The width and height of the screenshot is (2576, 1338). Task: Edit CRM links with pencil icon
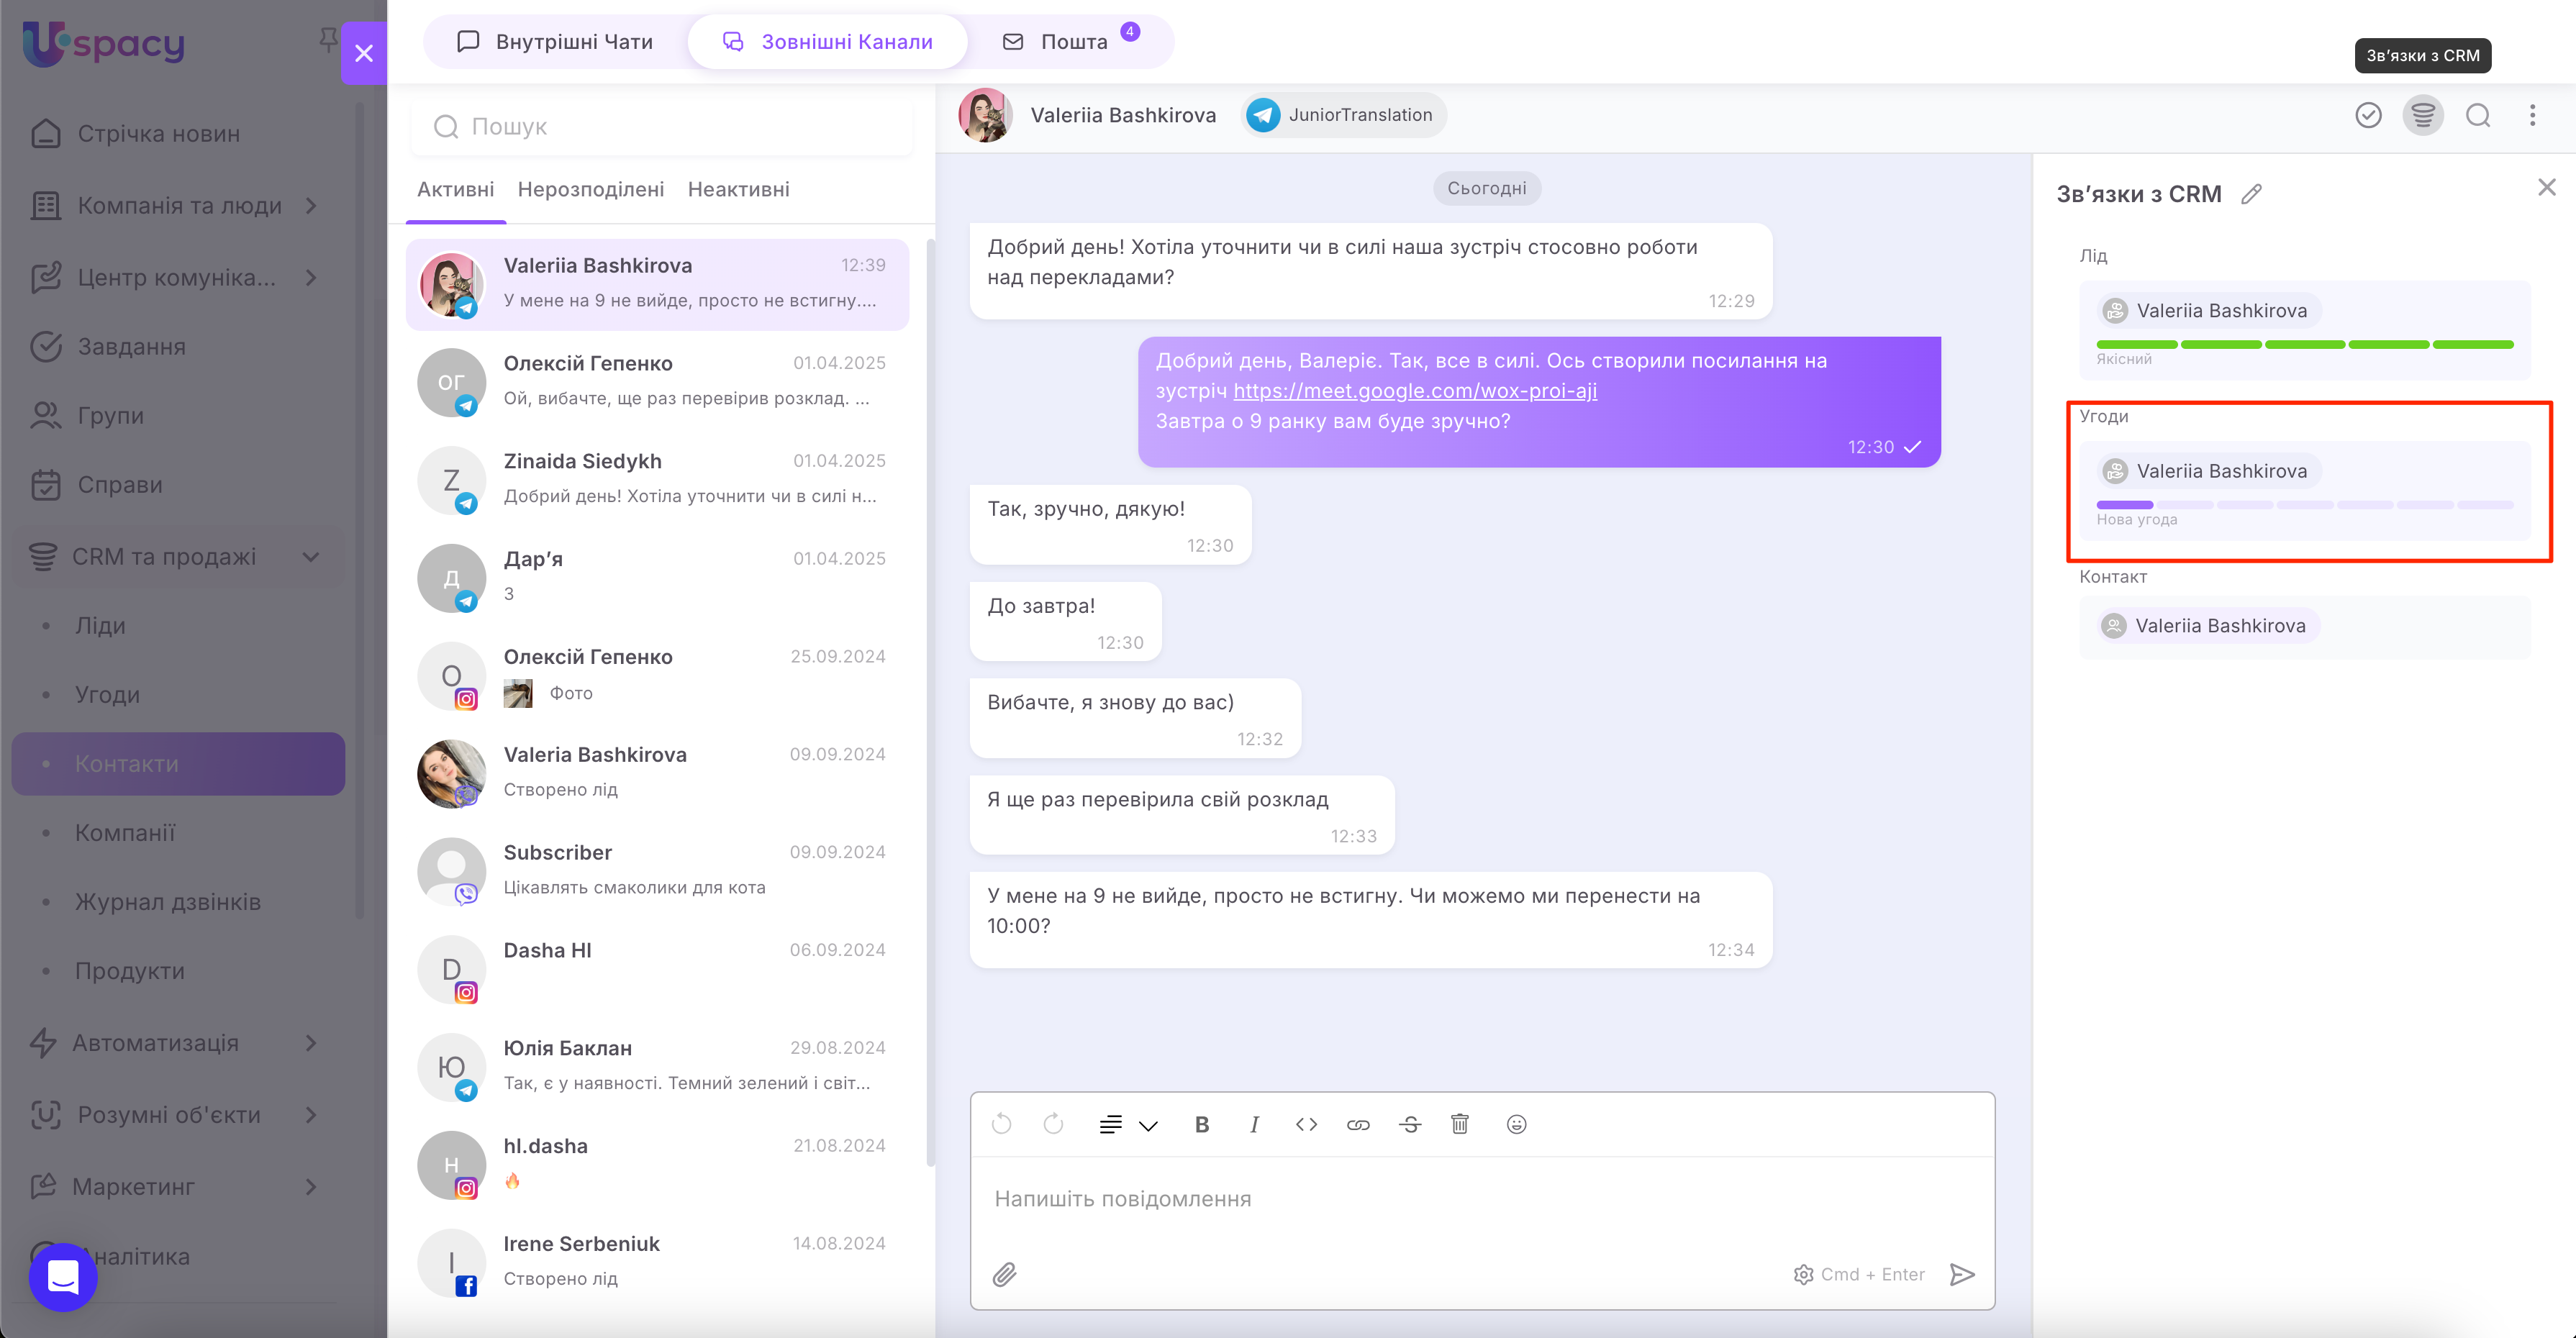coord(2251,194)
